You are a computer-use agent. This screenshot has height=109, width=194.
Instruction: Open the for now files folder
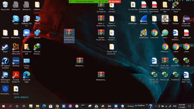pyautogui.click(x=133, y=6)
